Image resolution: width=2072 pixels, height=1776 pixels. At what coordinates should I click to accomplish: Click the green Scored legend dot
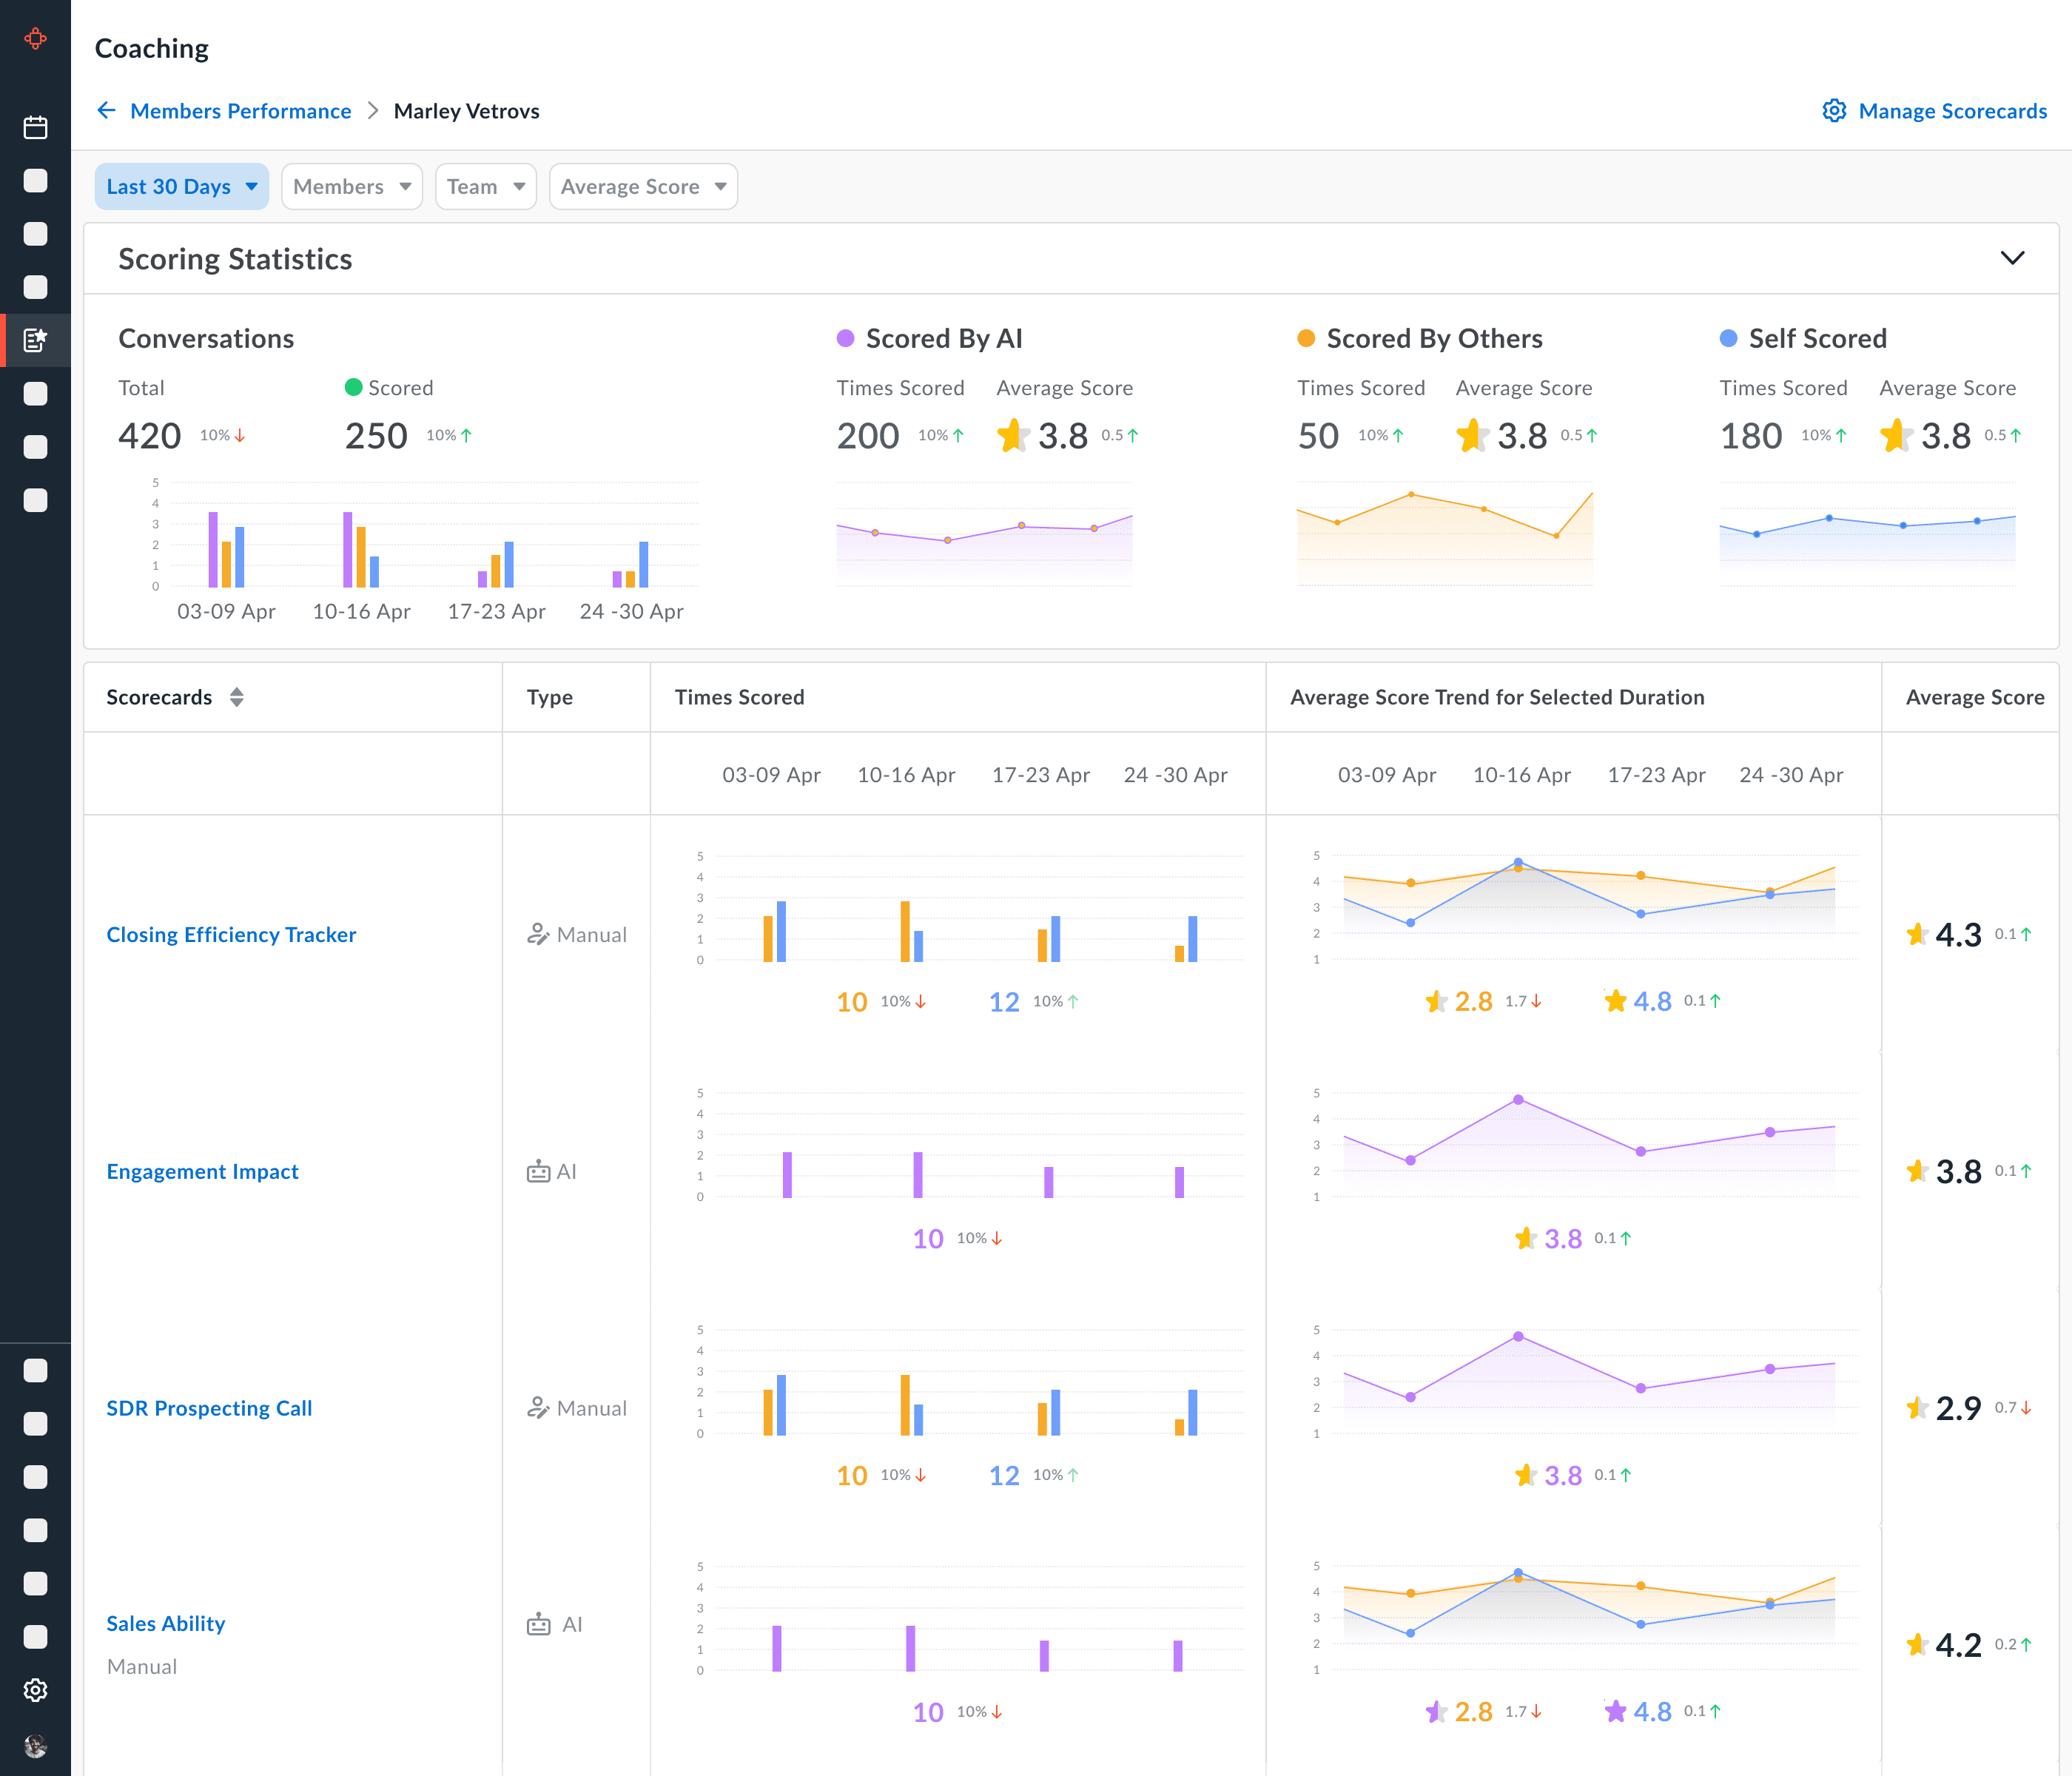pyautogui.click(x=353, y=387)
